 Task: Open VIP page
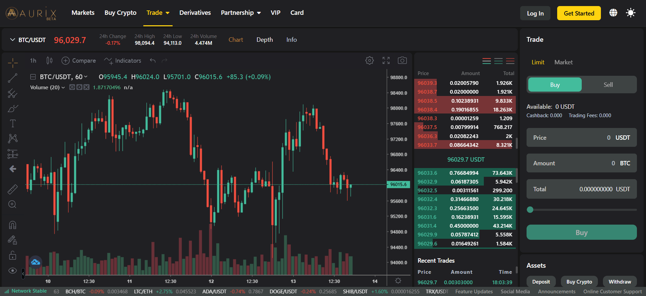coord(276,13)
